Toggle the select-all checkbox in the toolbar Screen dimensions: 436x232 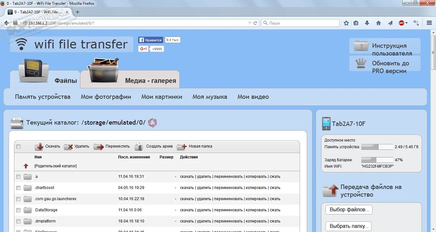pos(19,147)
